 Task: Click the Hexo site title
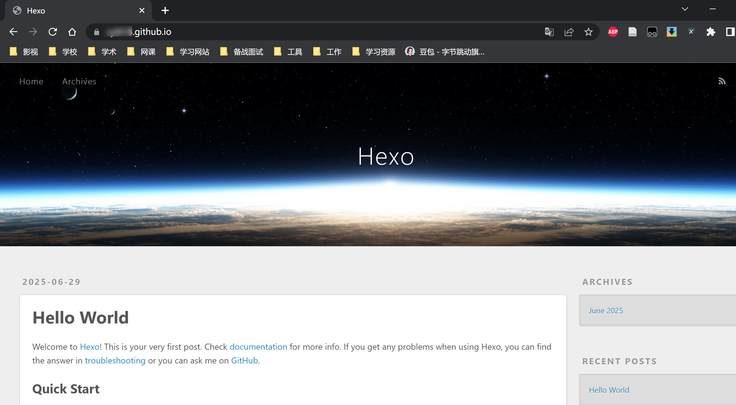(x=386, y=156)
